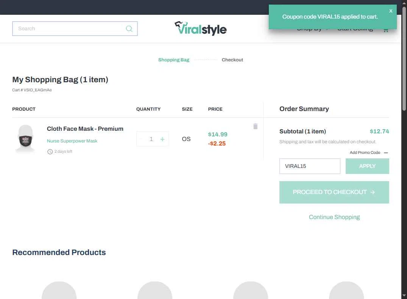Click the search magnifier icon
The height and width of the screenshot is (299, 407).
click(129, 28)
